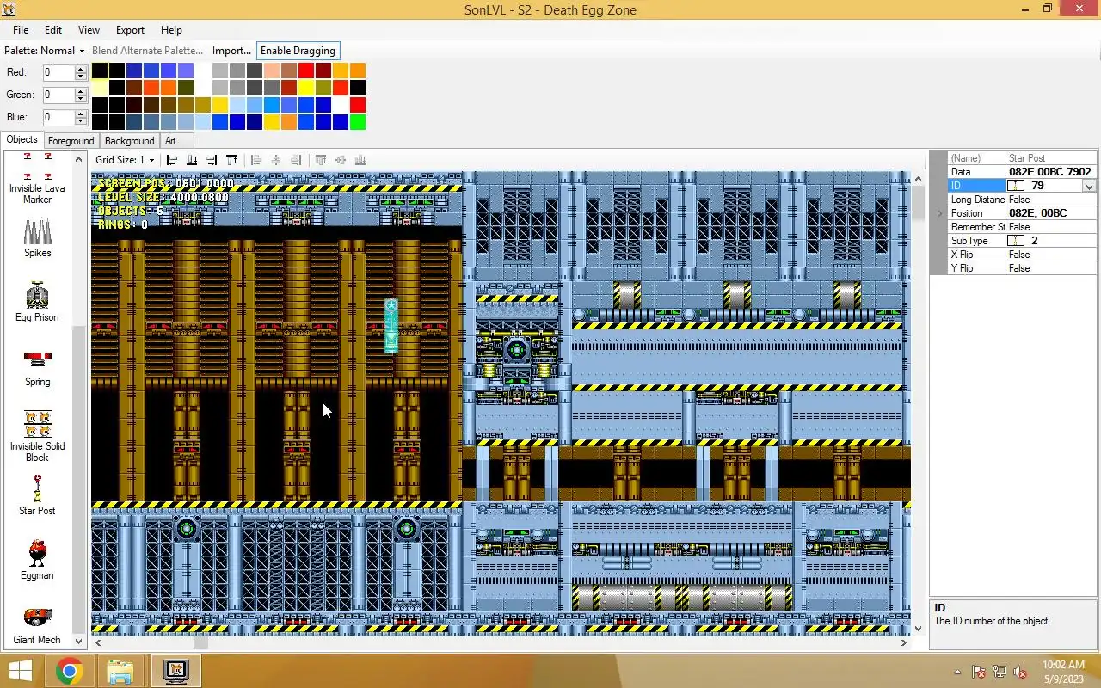The width and height of the screenshot is (1101, 688).
Task: Align the left edges of objects
Action: tap(172, 160)
